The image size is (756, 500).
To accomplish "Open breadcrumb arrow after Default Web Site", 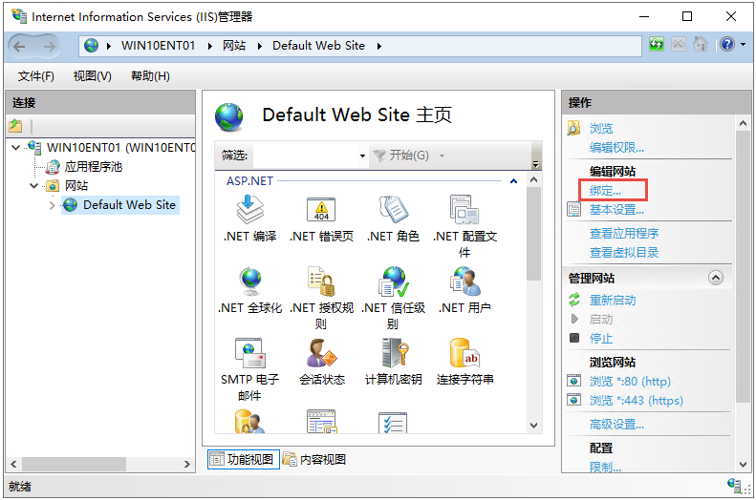I will (379, 46).
